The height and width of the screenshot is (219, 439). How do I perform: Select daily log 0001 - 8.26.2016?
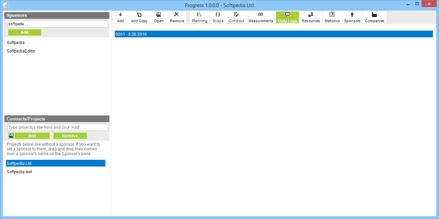pyautogui.click(x=274, y=34)
